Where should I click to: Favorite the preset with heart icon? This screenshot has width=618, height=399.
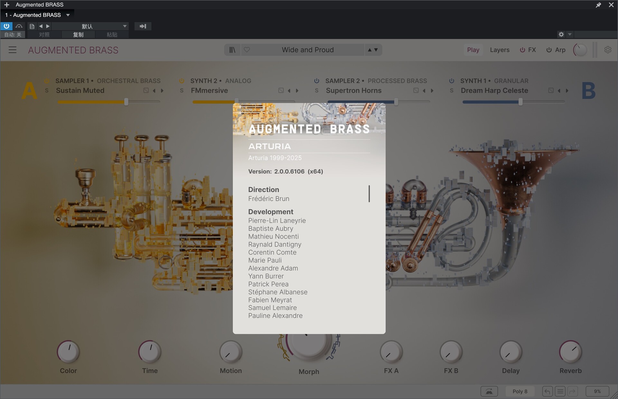[247, 50]
